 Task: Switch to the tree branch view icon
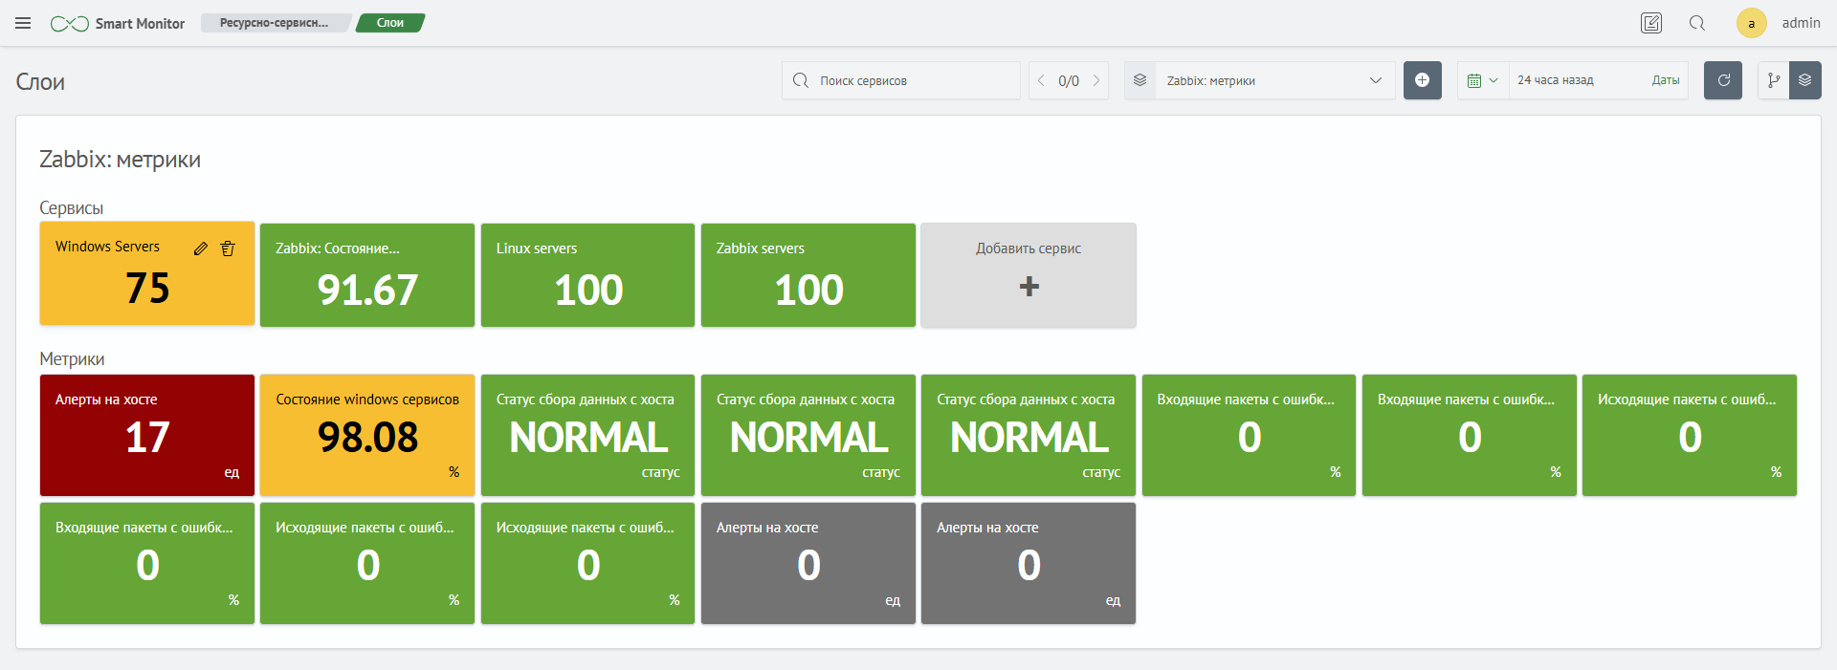pyautogui.click(x=1774, y=80)
